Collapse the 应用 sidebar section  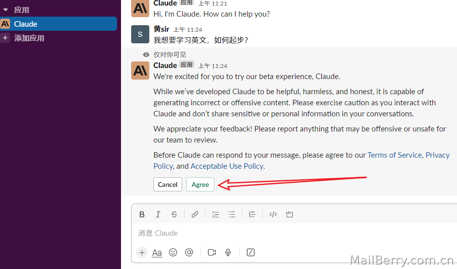(x=5, y=10)
